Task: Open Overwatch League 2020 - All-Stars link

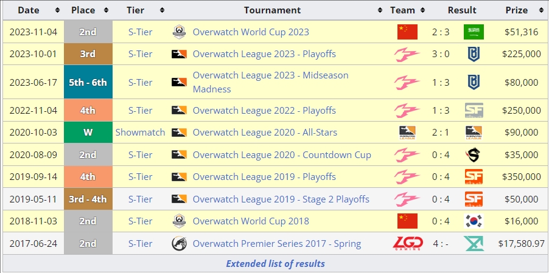Action: pyautogui.click(x=265, y=133)
